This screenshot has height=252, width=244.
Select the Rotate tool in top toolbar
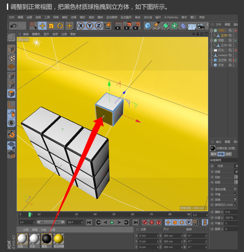[60, 26]
